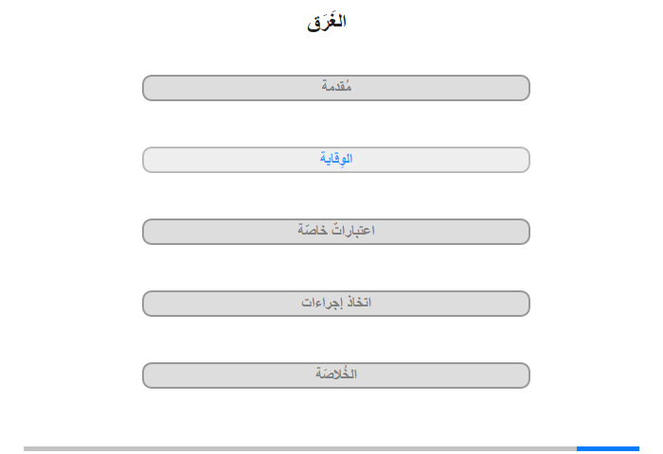Choose the last topic button in the list
Image resolution: width=663 pixels, height=454 pixels.
(x=335, y=375)
